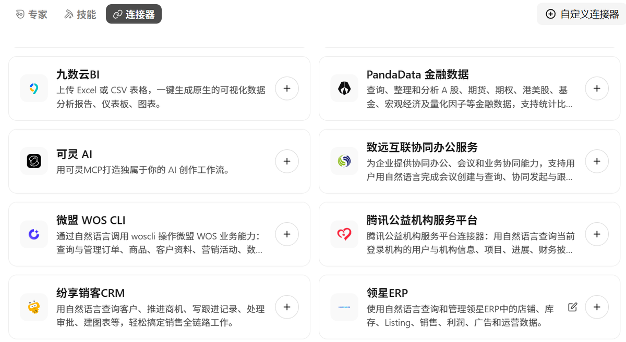Screen dimensions: 626x342
Task: Click the 九数云BI logo icon
Action: click(34, 88)
